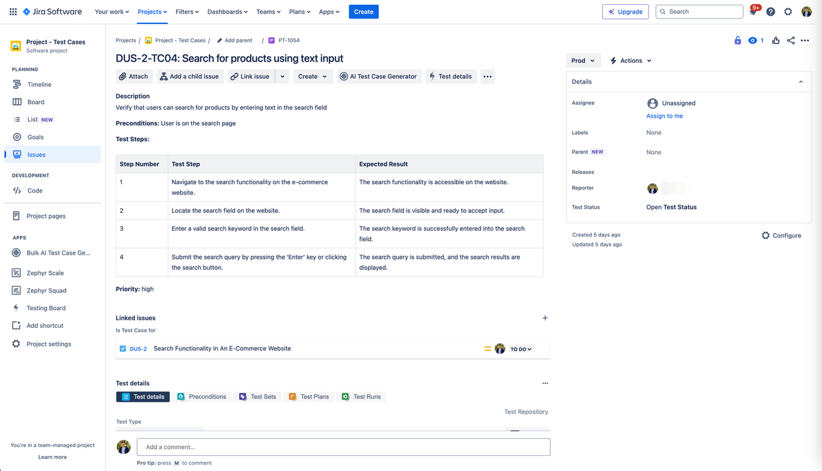Open the Projects menu in top navigation
The width and height of the screenshot is (822, 471).
point(151,11)
